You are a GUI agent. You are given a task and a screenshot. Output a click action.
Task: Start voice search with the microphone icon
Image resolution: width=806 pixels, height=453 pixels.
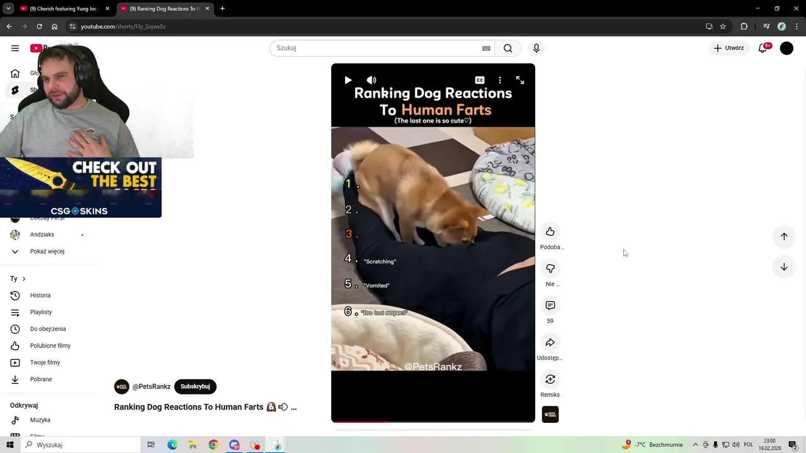click(536, 48)
